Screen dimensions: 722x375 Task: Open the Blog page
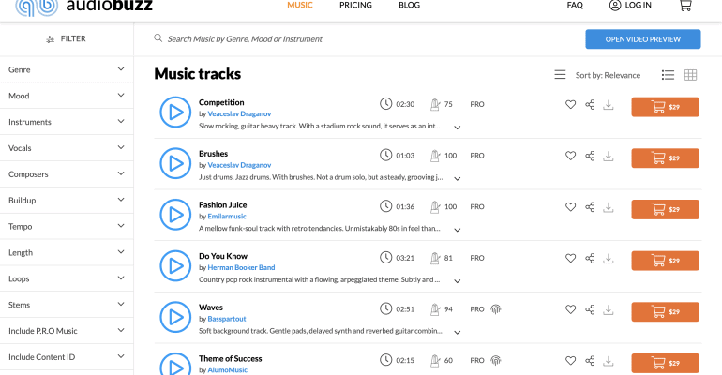point(410,5)
